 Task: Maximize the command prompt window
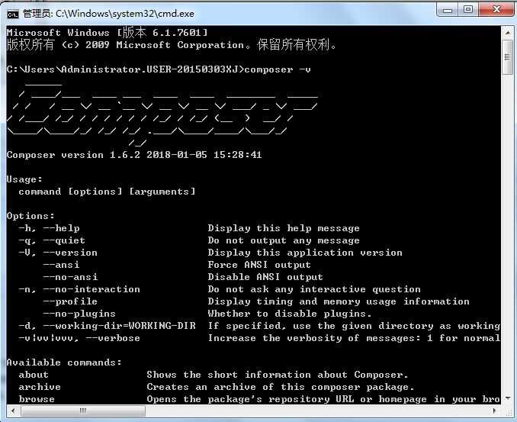tap(468, 10)
